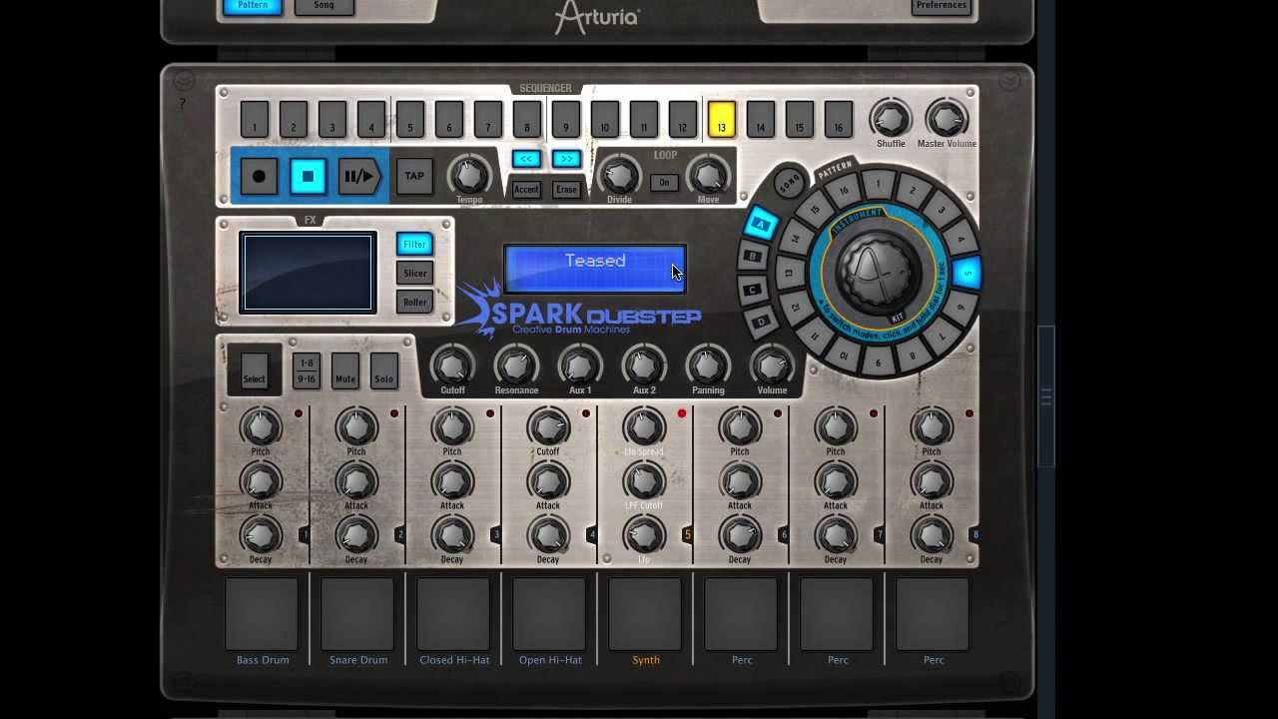Click the Teased preset name display

pyautogui.click(x=595, y=270)
